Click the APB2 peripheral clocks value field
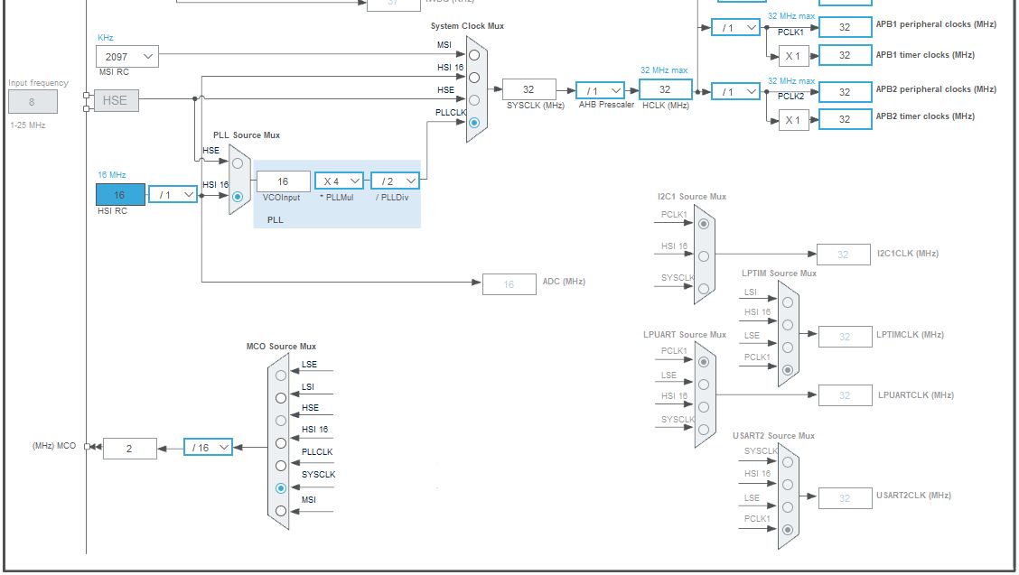This screenshot has height=575, width=1019. [x=845, y=92]
